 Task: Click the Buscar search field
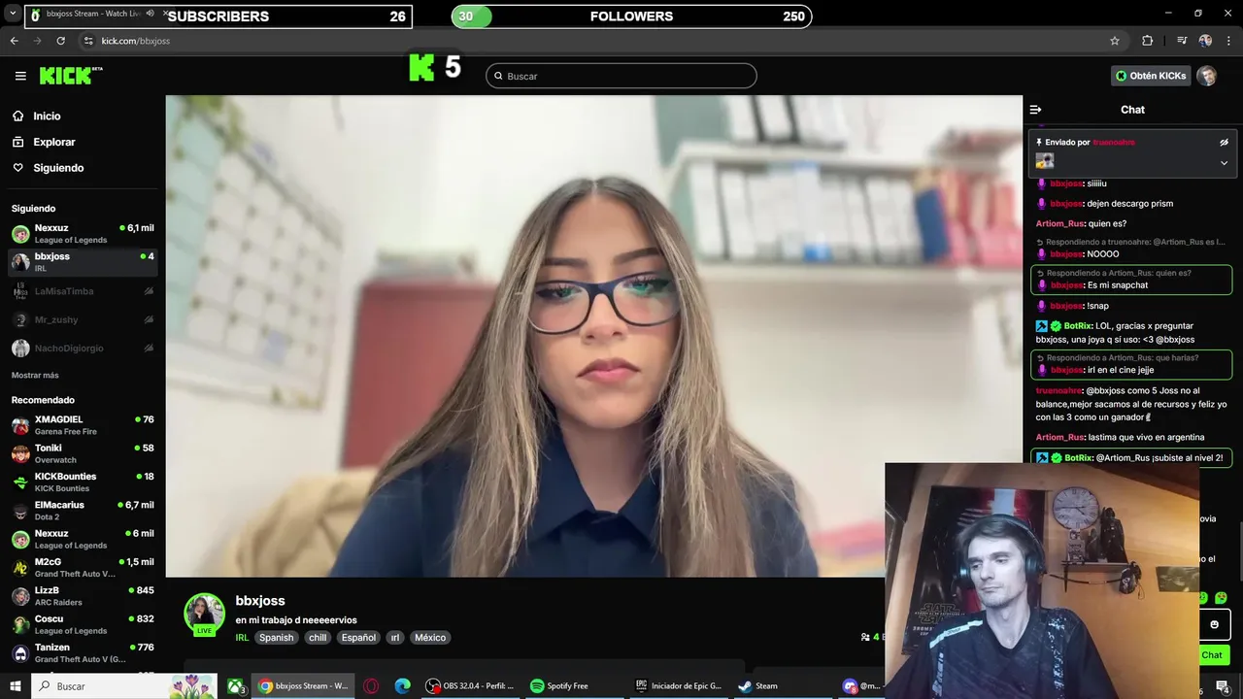pyautogui.click(x=621, y=76)
